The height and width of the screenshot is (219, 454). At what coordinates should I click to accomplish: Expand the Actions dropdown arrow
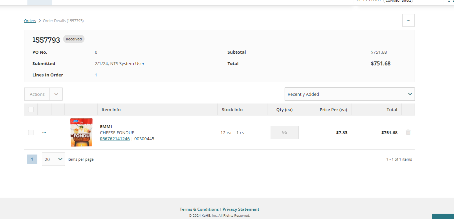56,94
